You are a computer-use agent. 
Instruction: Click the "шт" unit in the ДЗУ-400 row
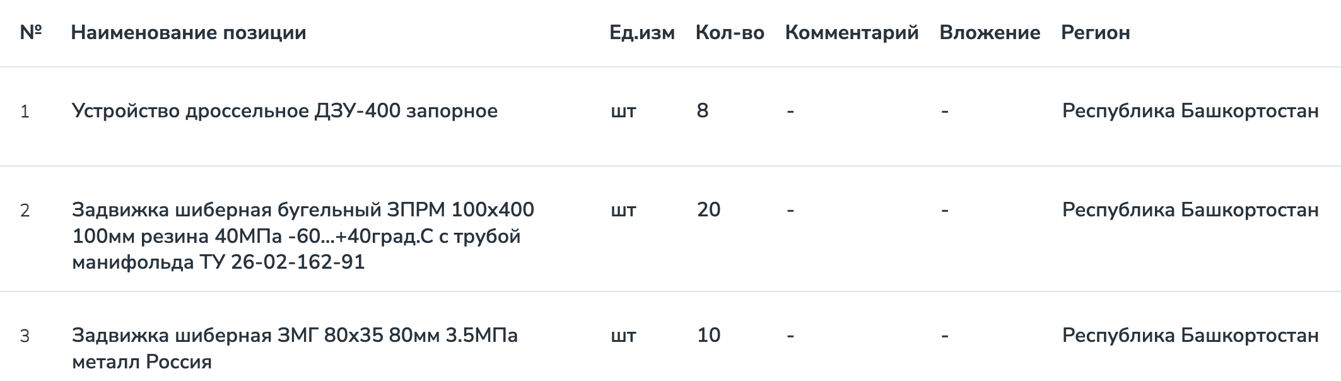623,111
